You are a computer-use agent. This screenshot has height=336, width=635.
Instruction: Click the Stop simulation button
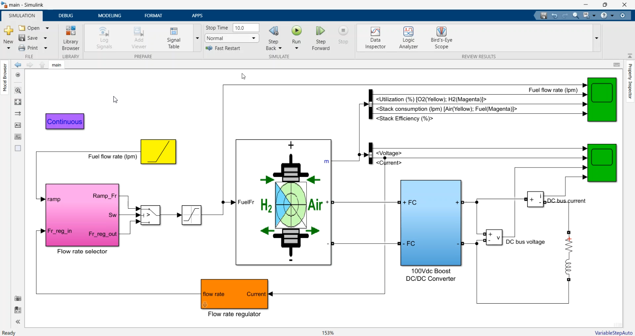point(343,35)
